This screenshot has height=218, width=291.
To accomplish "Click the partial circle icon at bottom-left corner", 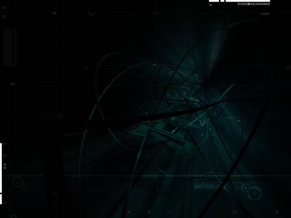I will [13, 216].
